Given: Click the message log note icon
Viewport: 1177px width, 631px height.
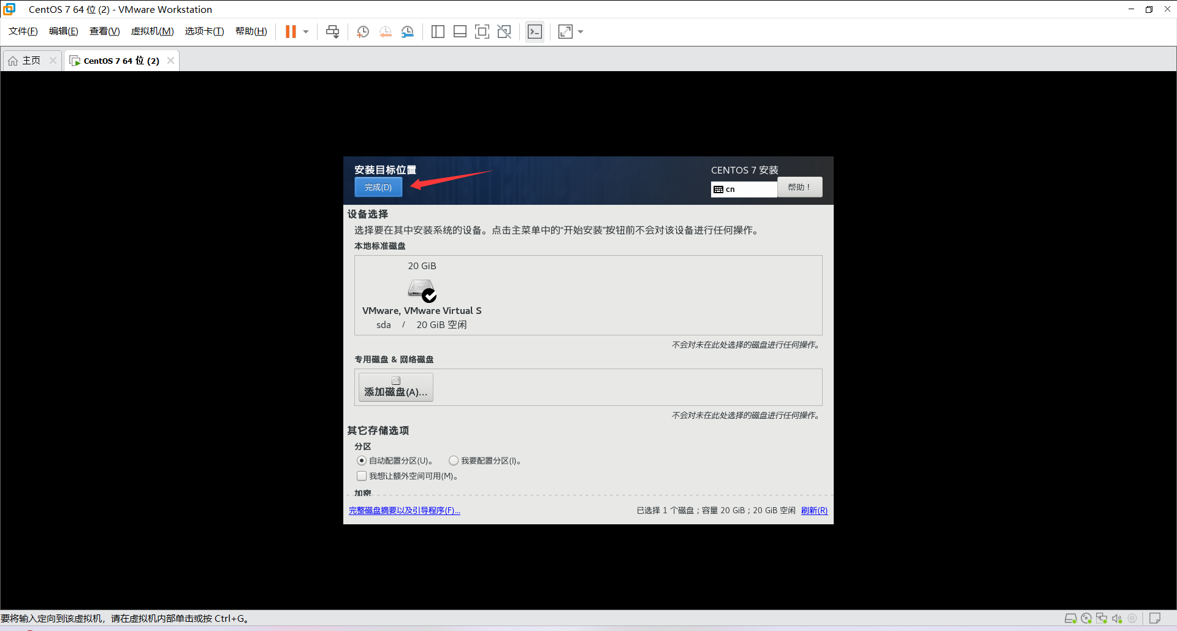Looking at the screenshot, I should (x=1155, y=618).
